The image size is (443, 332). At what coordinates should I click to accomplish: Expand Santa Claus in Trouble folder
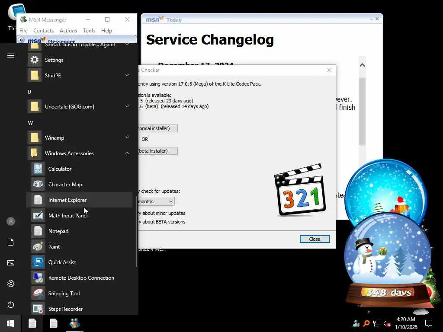tap(127, 45)
